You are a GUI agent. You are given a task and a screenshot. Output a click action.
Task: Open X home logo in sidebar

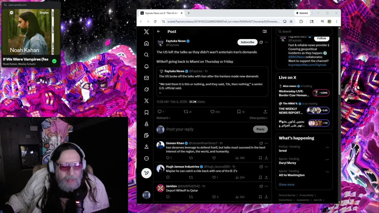[146, 32]
